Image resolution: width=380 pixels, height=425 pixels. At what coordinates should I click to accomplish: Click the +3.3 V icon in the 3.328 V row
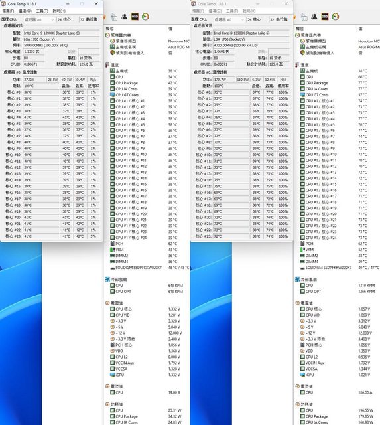tap(113, 321)
